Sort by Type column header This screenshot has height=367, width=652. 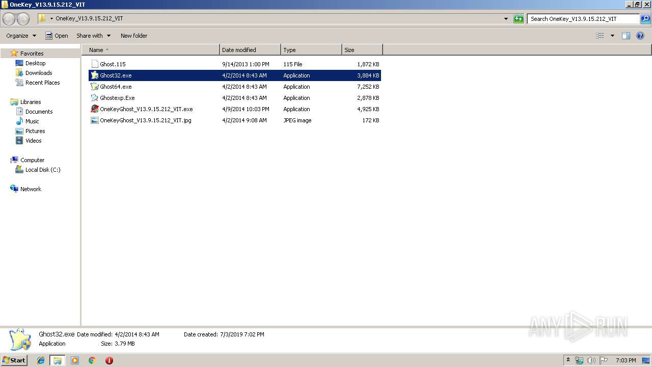(x=311, y=50)
